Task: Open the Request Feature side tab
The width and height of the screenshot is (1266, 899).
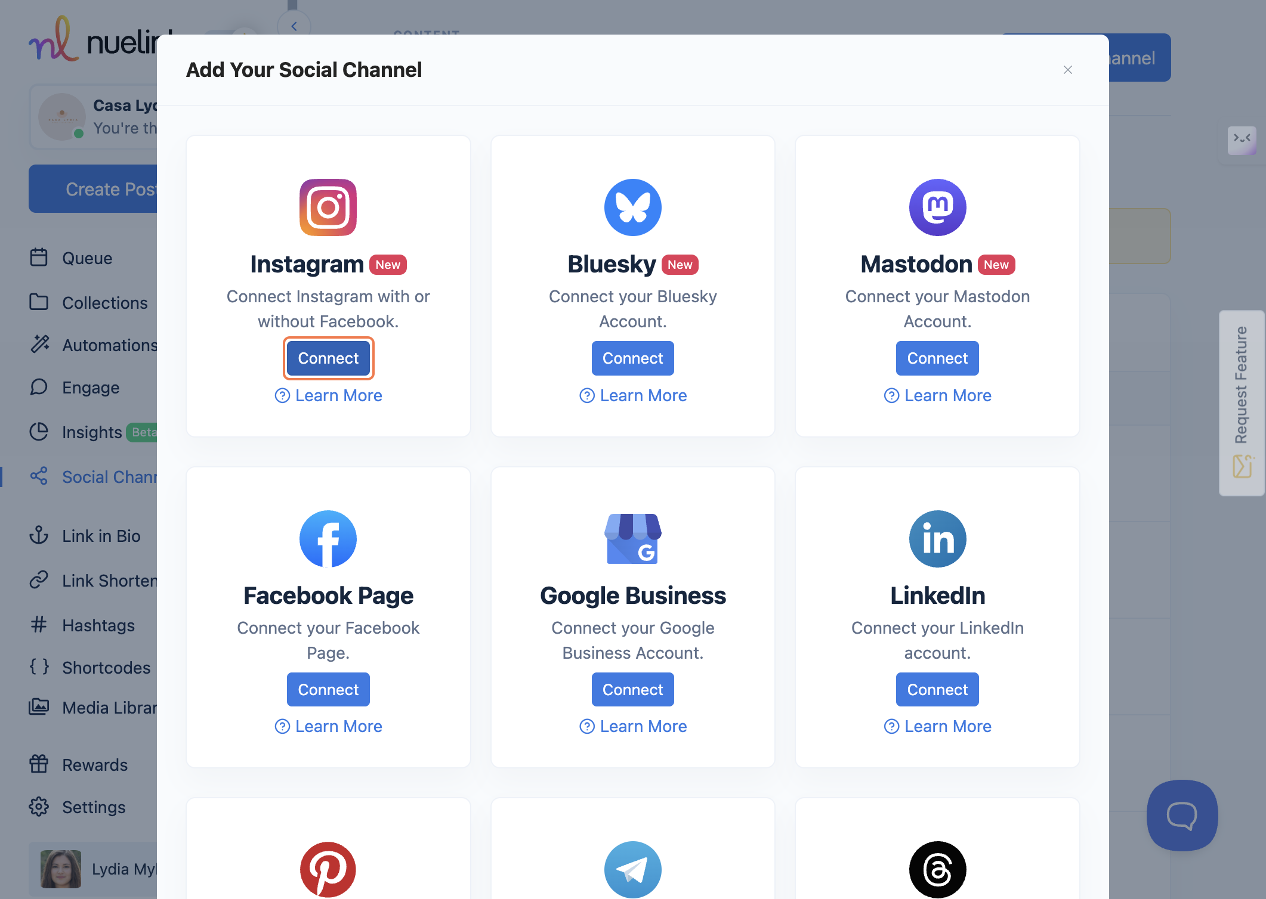Action: [1242, 403]
